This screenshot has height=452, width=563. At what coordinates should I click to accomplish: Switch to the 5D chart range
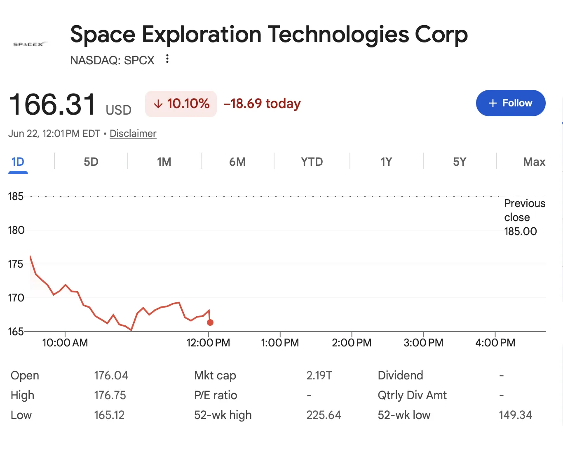91,162
